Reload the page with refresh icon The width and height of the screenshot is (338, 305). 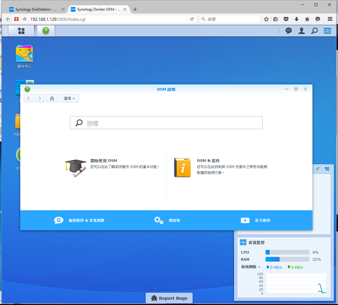point(192,19)
